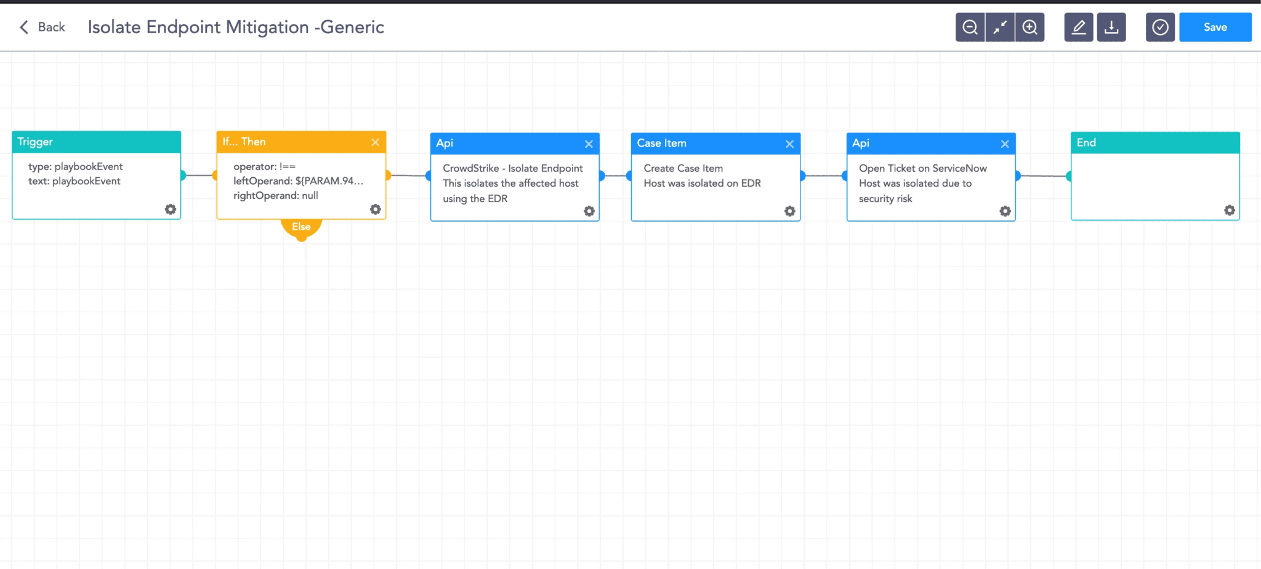Open settings gear on If Then node
This screenshot has width=1261, height=569.
point(375,209)
